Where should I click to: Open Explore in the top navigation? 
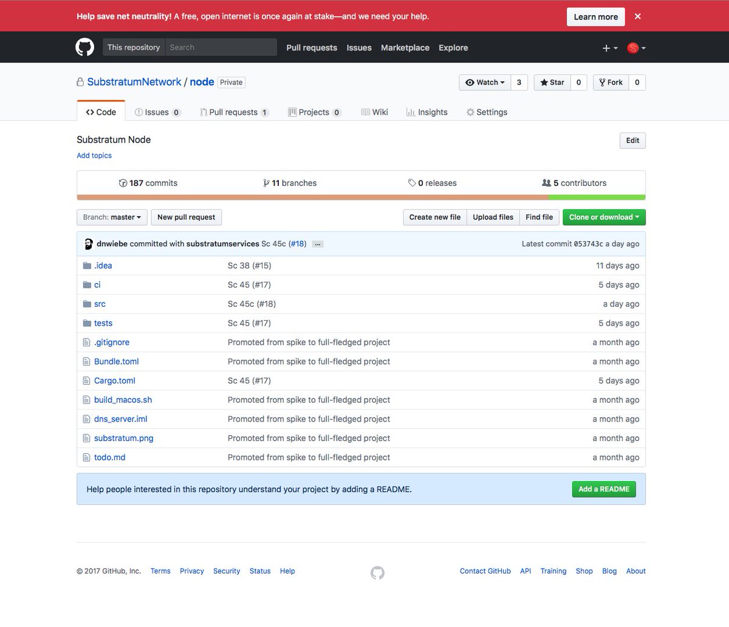tap(453, 47)
